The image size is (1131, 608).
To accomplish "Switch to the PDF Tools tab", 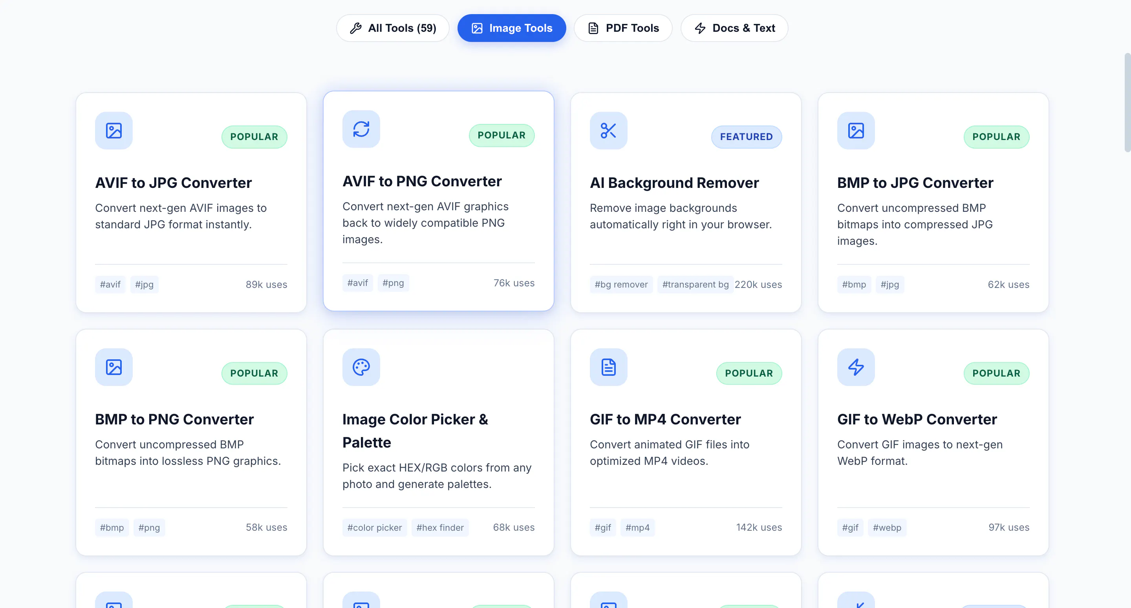I will tap(623, 28).
